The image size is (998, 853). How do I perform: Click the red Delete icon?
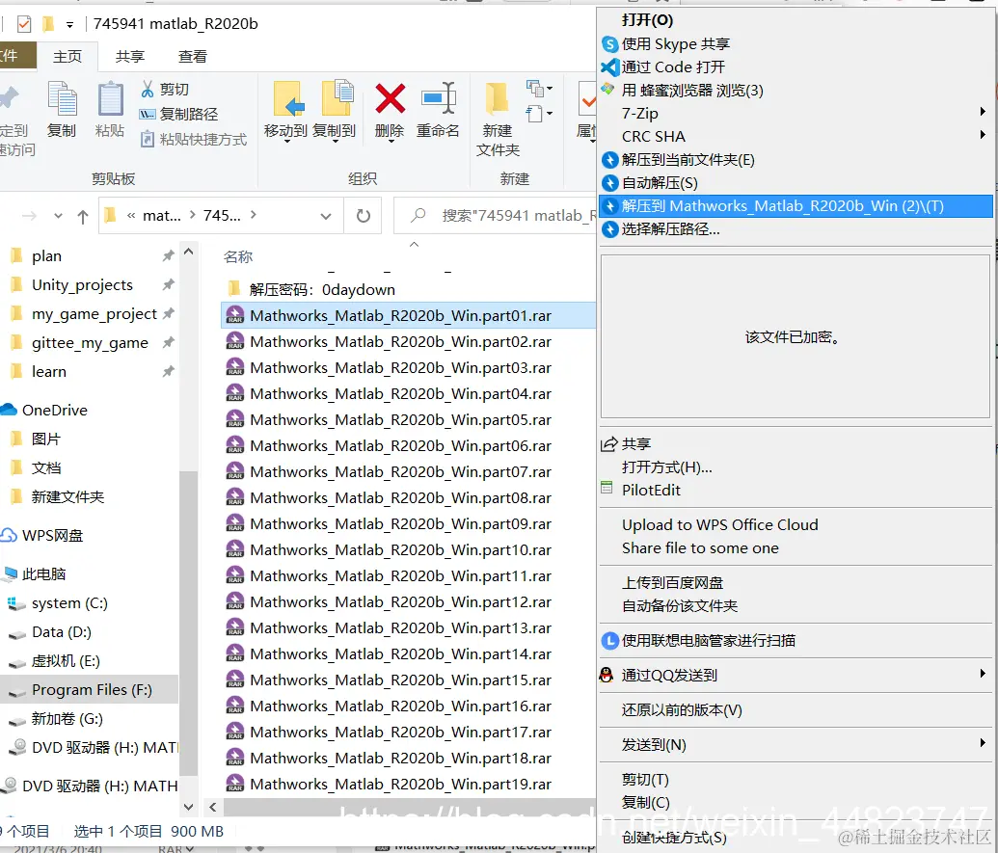point(390,98)
